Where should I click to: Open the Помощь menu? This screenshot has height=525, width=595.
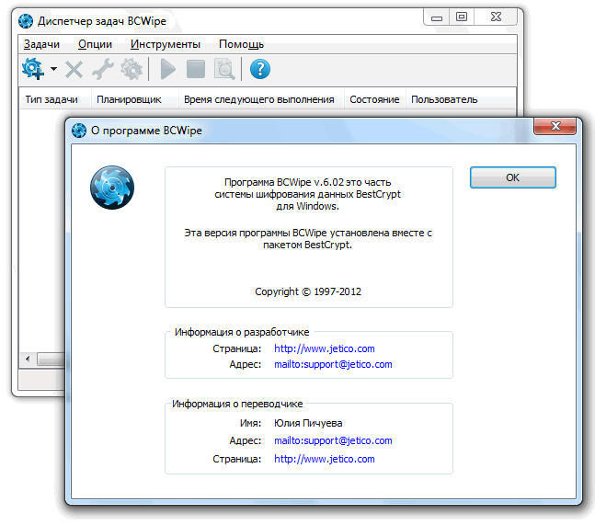[241, 44]
